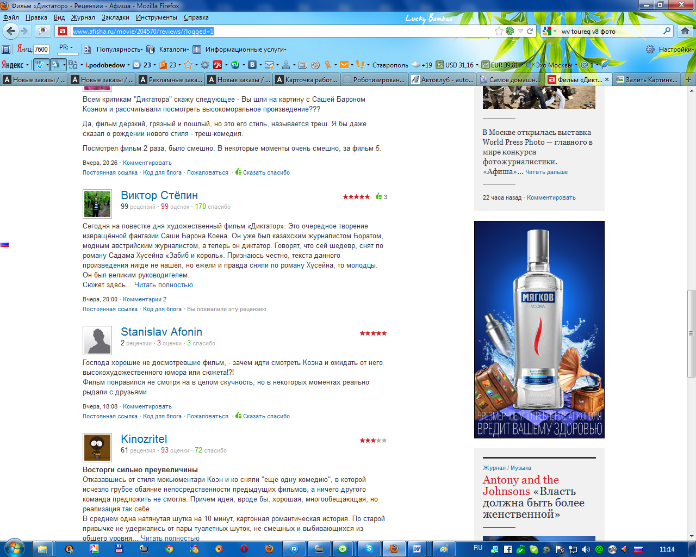
Task: Open the Яндекс logo dropdown arrow
Action: [x=28, y=65]
